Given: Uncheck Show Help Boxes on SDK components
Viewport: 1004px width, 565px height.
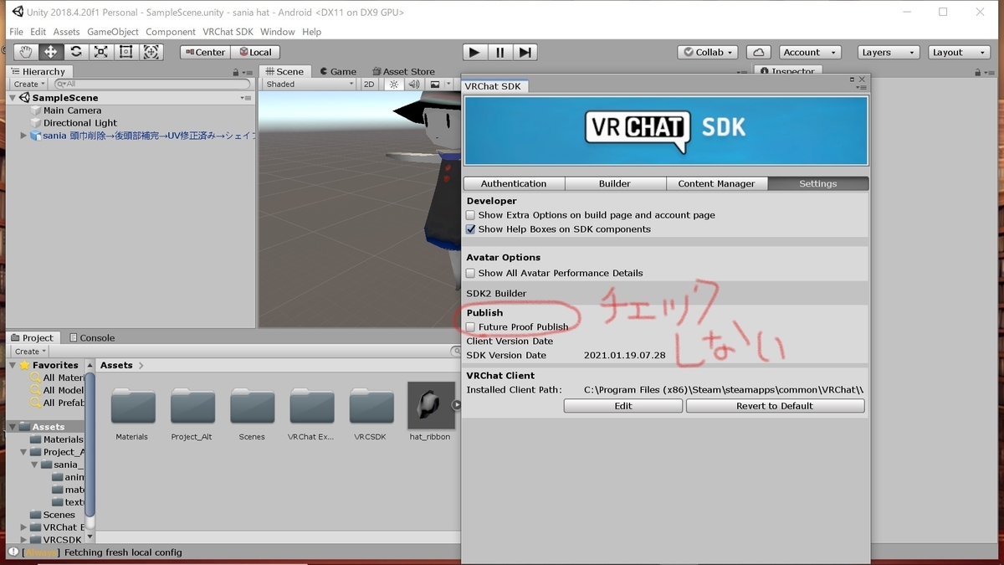Looking at the screenshot, I should click(470, 229).
